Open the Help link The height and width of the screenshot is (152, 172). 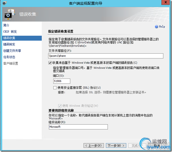click(162, 27)
